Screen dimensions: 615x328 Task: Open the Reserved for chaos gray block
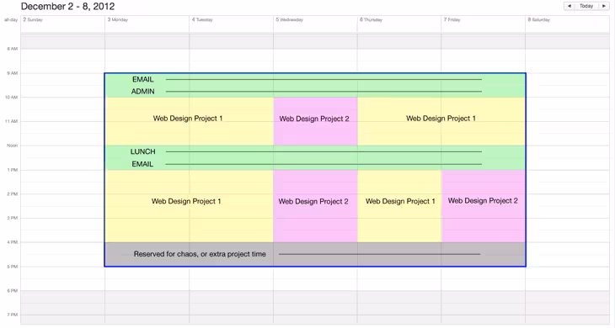coord(315,255)
